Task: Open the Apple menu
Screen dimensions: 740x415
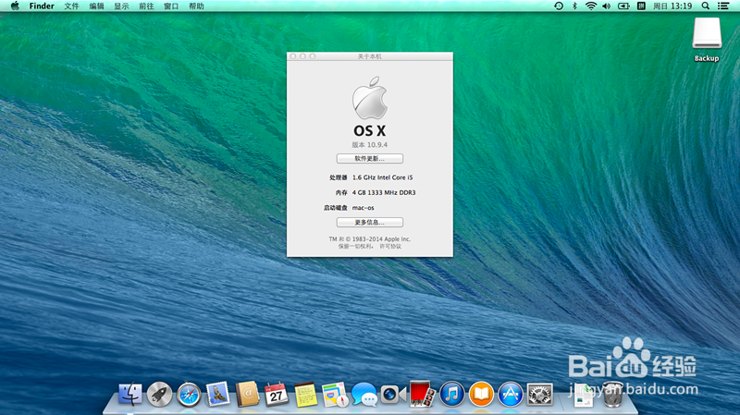Action: point(15,6)
